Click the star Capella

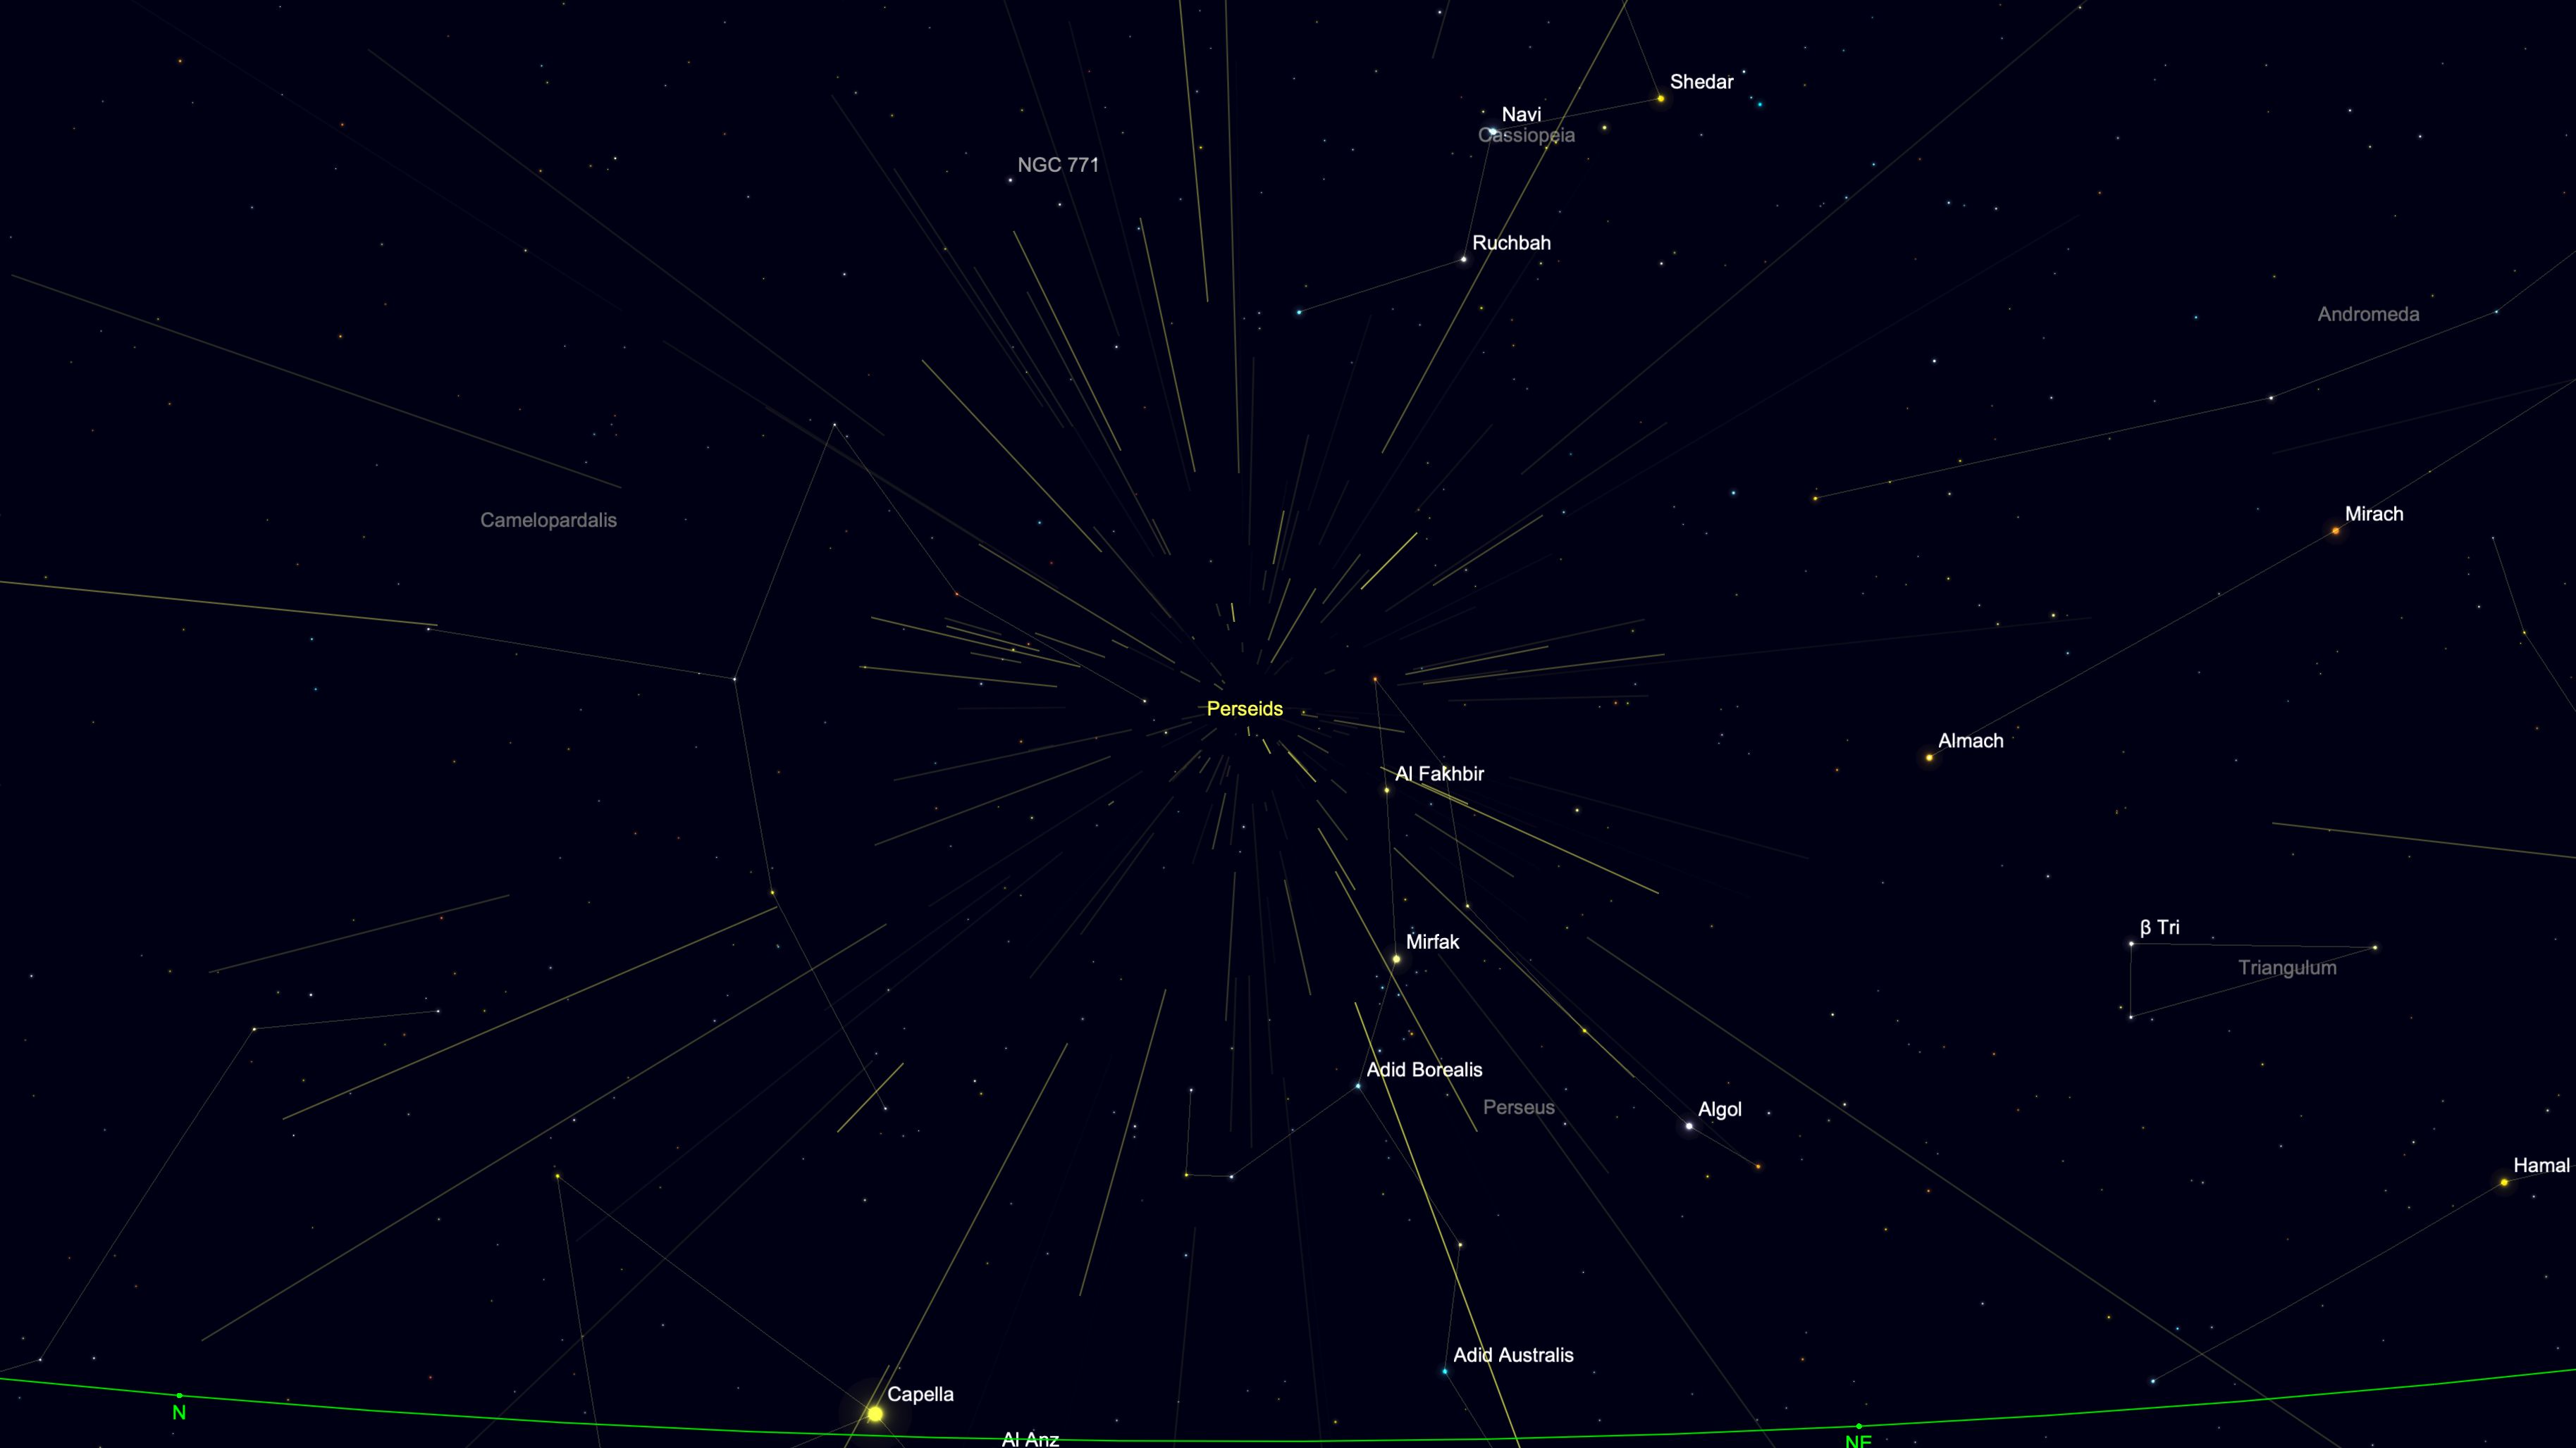pyautogui.click(x=875, y=1414)
